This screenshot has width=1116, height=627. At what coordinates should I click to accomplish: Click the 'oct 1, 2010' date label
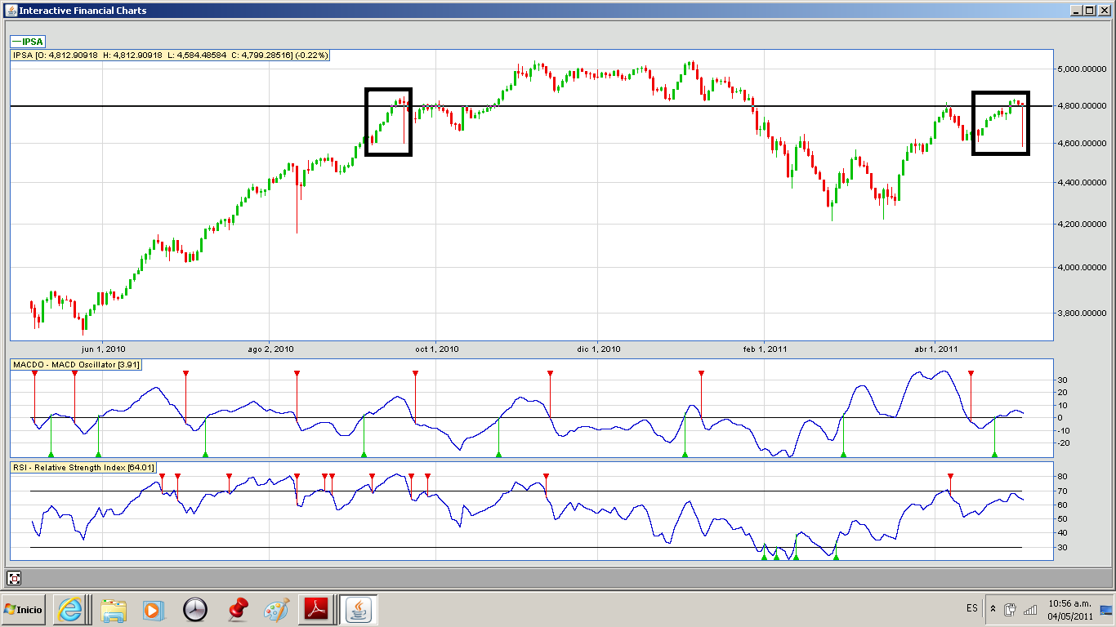tap(436, 349)
